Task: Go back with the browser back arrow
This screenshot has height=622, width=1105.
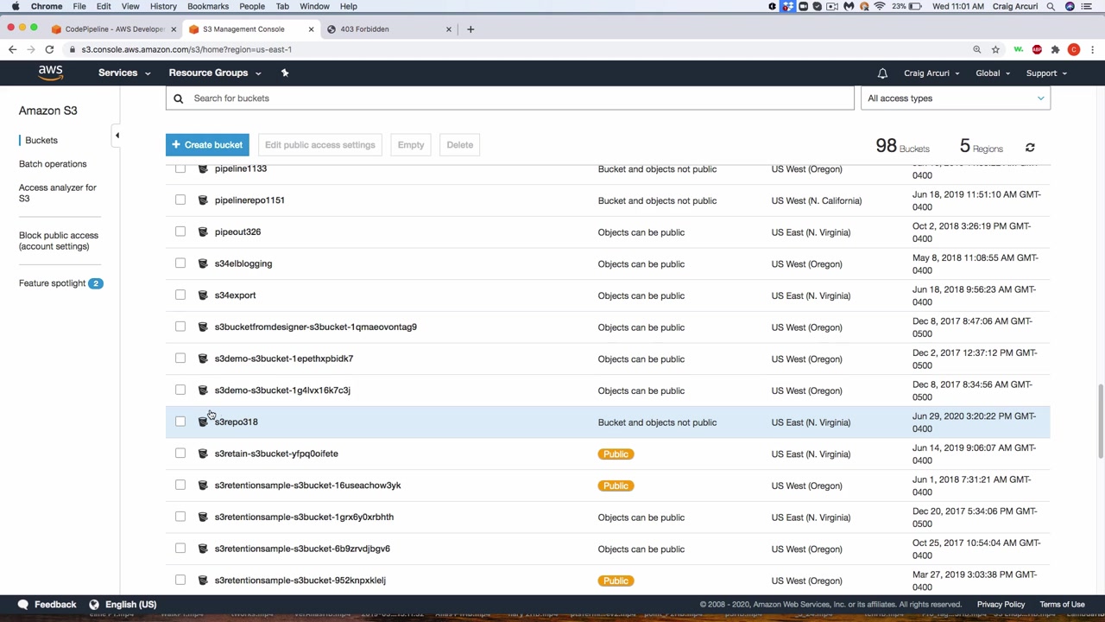Action: pos(12,50)
